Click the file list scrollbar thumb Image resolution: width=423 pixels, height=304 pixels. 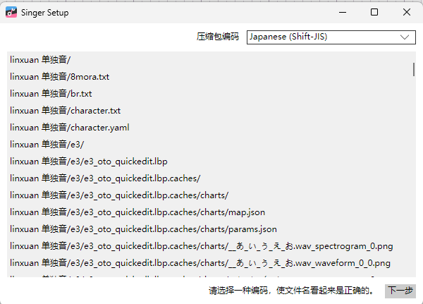(414, 69)
